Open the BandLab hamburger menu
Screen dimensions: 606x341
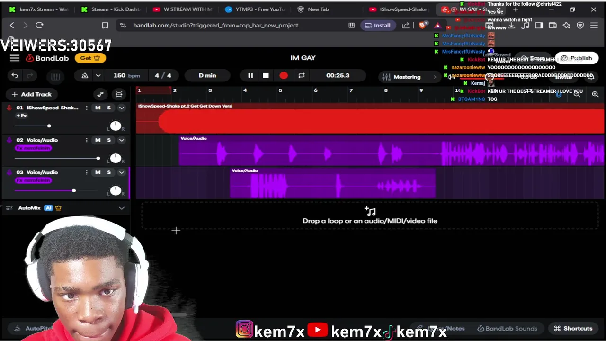coord(15,58)
